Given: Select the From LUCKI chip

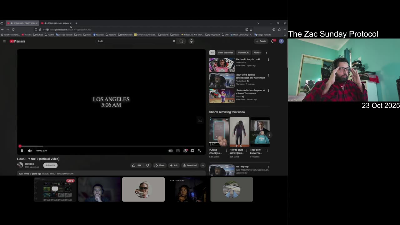Looking at the screenshot, I should (243, 52).
